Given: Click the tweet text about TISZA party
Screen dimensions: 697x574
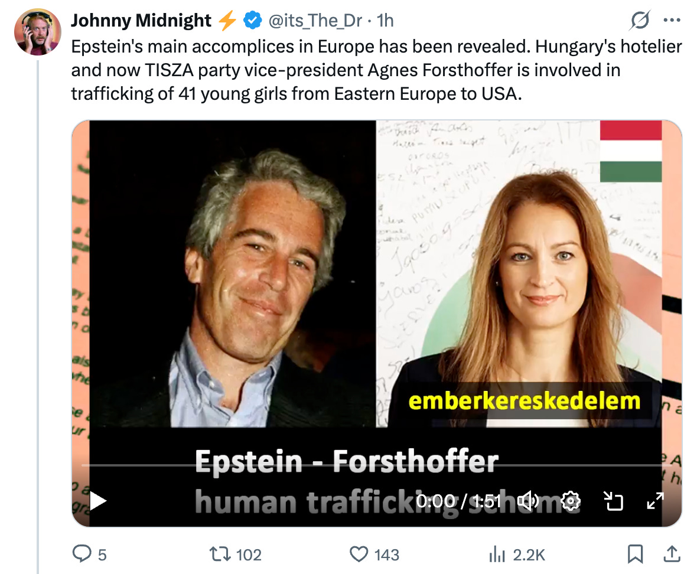Looking at the screenshot, I should 376,70.
